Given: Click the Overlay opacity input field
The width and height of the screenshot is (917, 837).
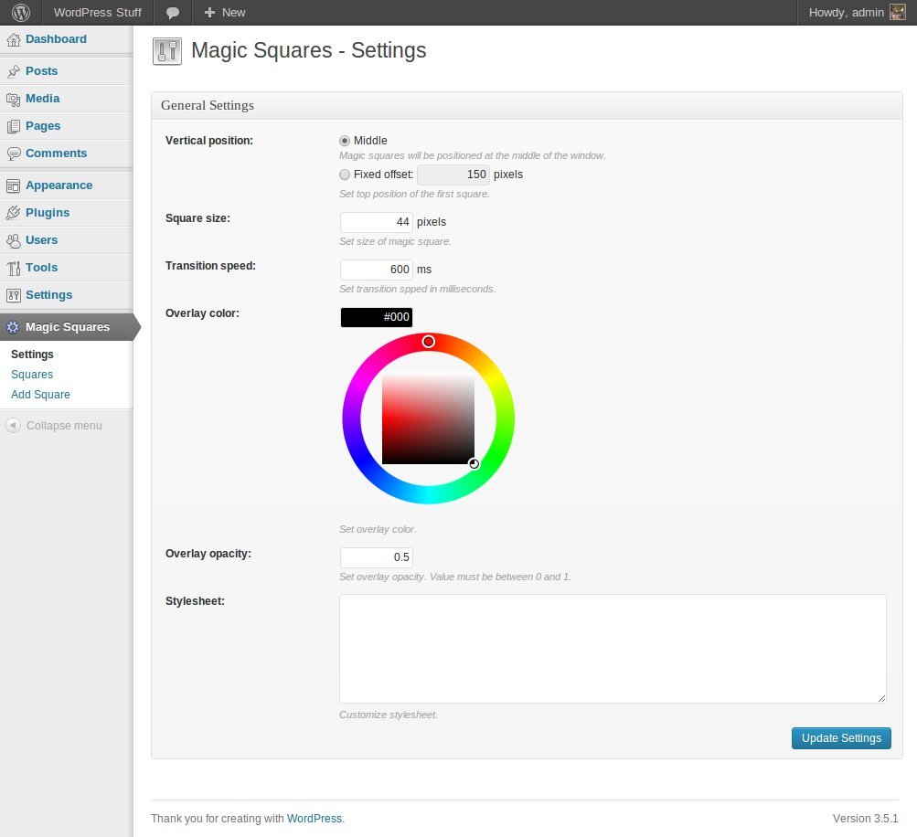Looking at the screenshot, I should [x=376, y=557].
